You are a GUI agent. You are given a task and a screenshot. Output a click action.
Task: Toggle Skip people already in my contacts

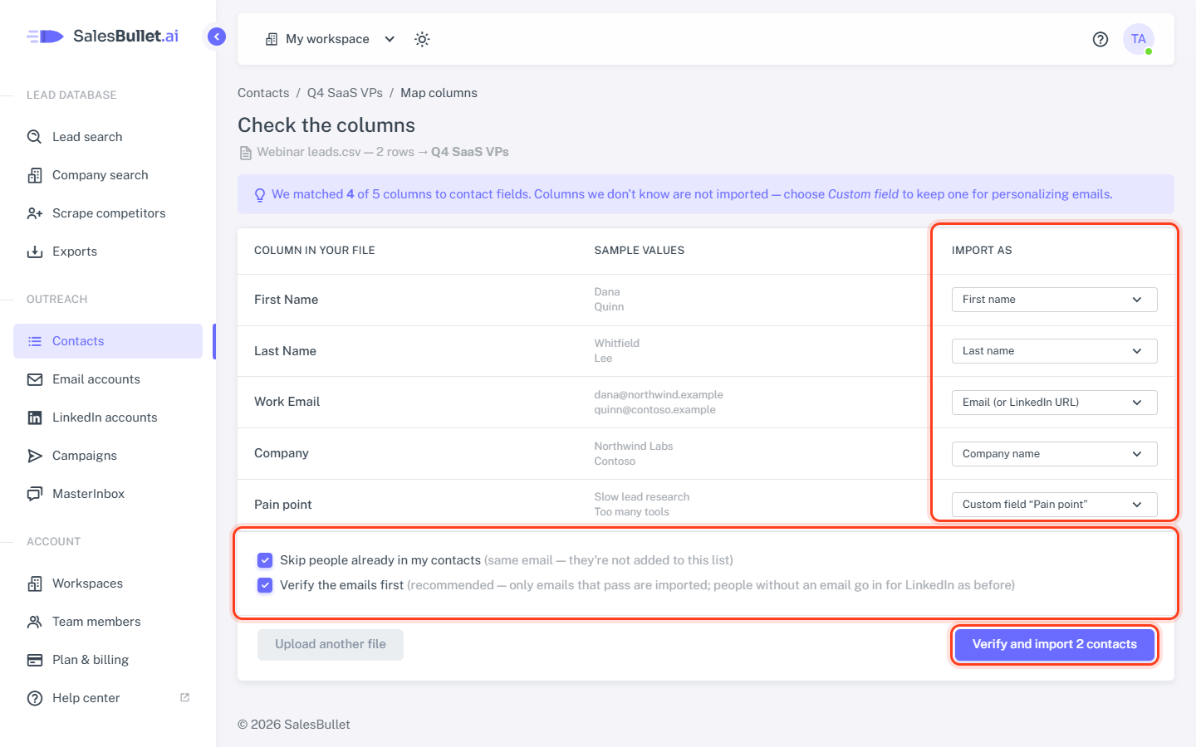pos(265,560)
